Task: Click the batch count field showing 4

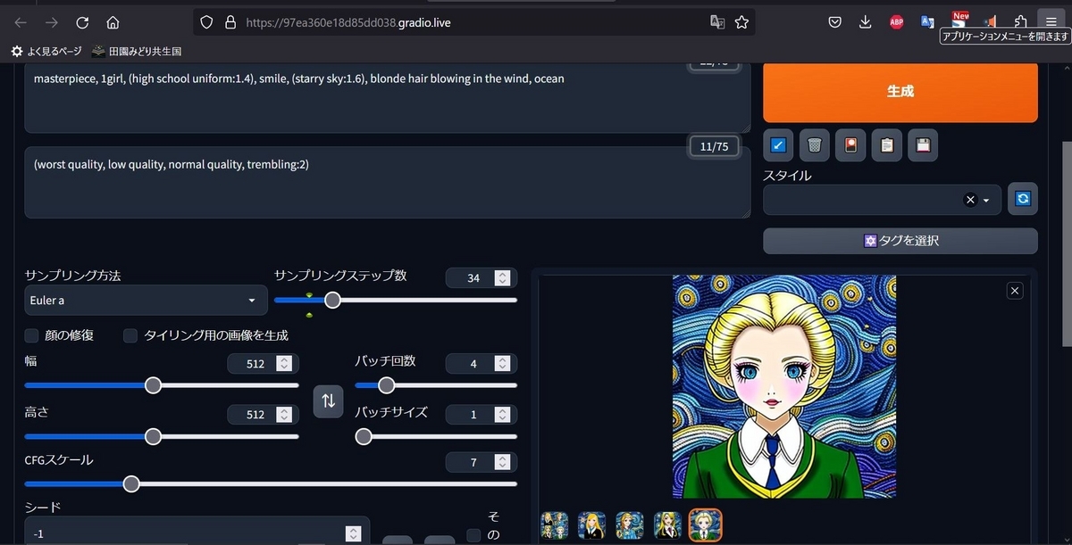Action: pyautogui.click(x=481, y=364)
